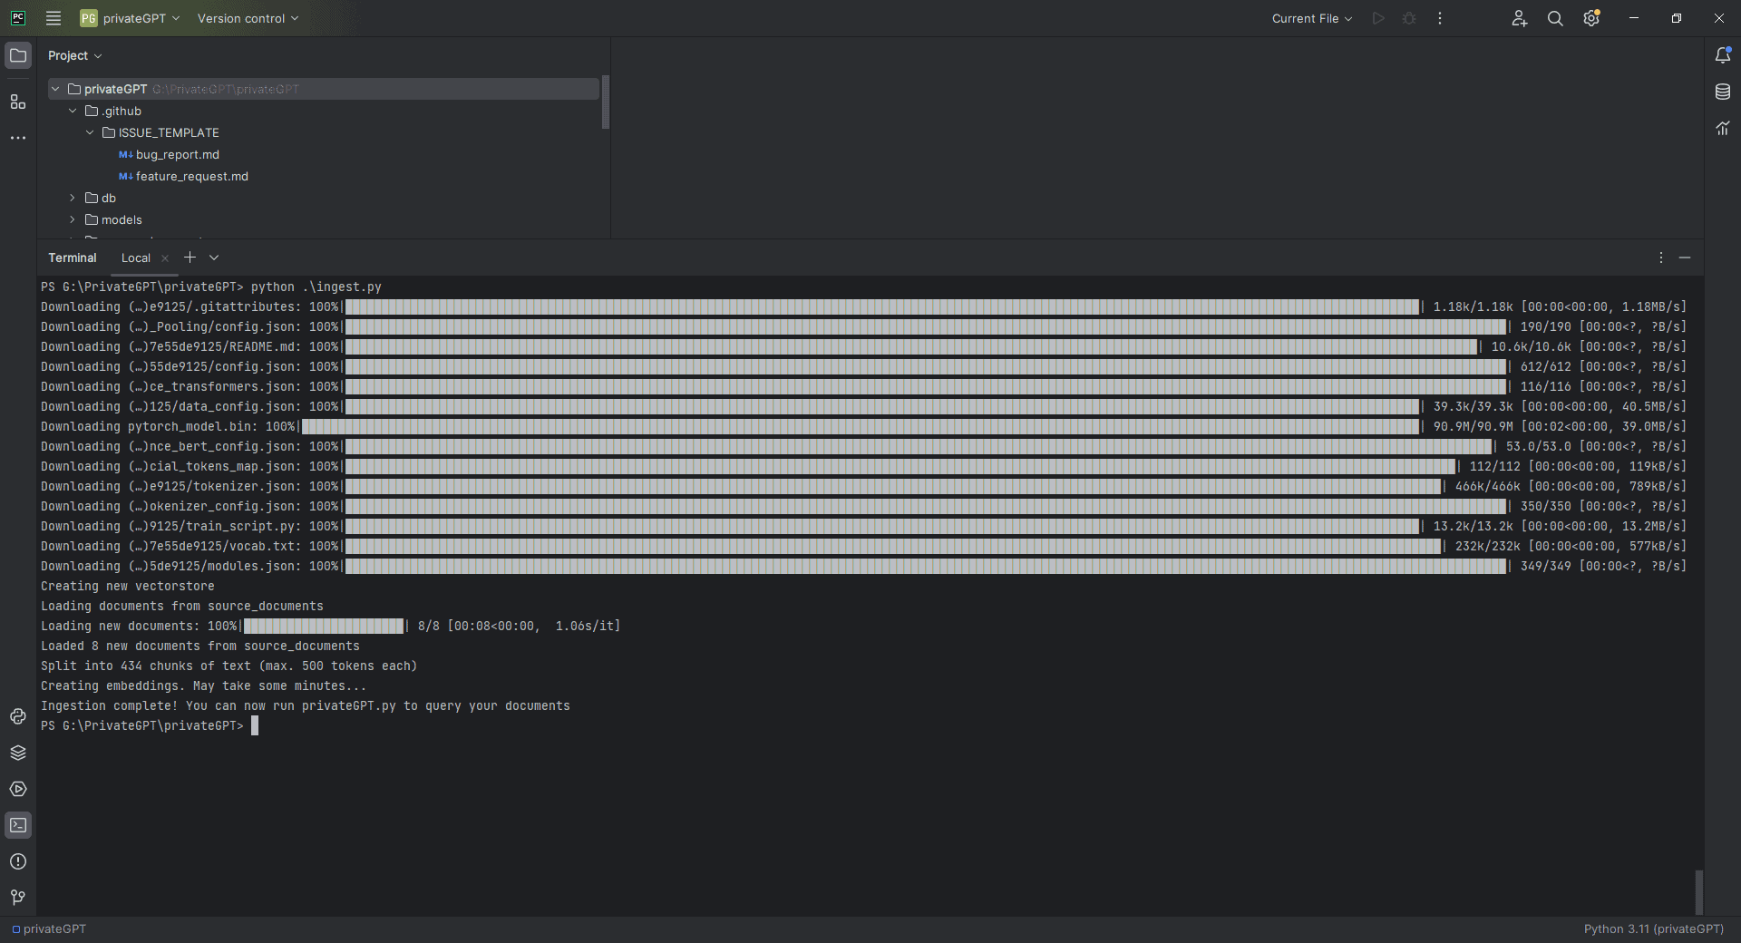Open the Current File run configuration dropdown
This screenshot has height=943, width=1741.
pos(1311,18)
